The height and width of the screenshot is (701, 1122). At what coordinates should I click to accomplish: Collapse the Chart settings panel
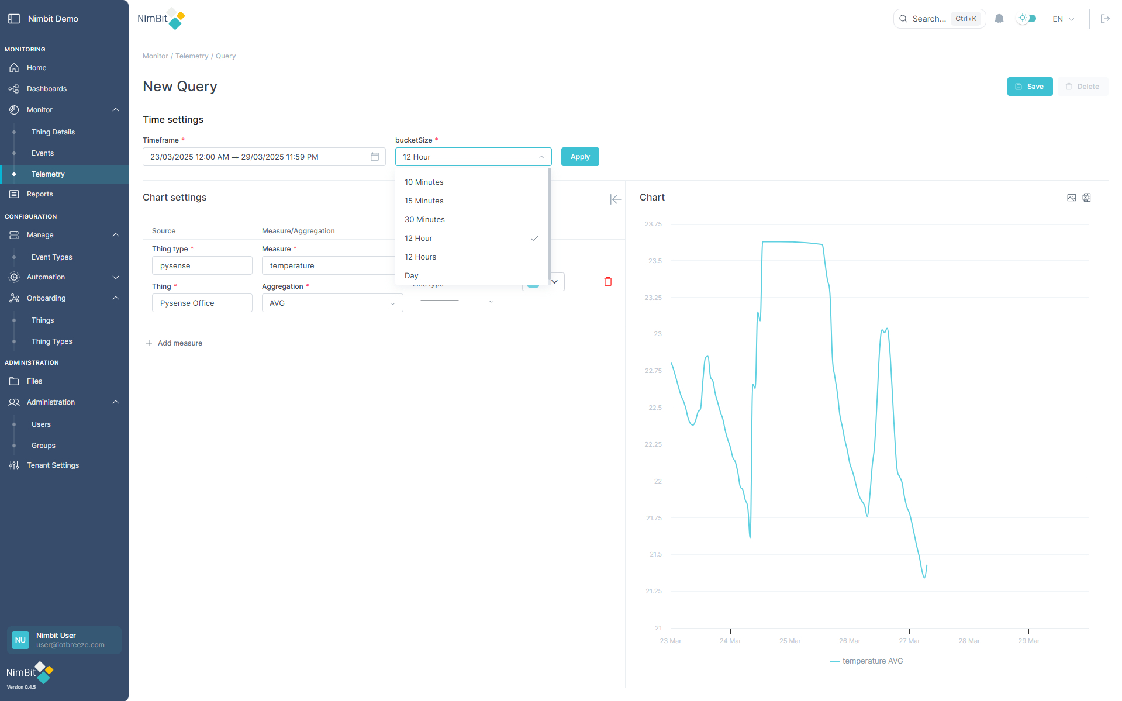615,199
